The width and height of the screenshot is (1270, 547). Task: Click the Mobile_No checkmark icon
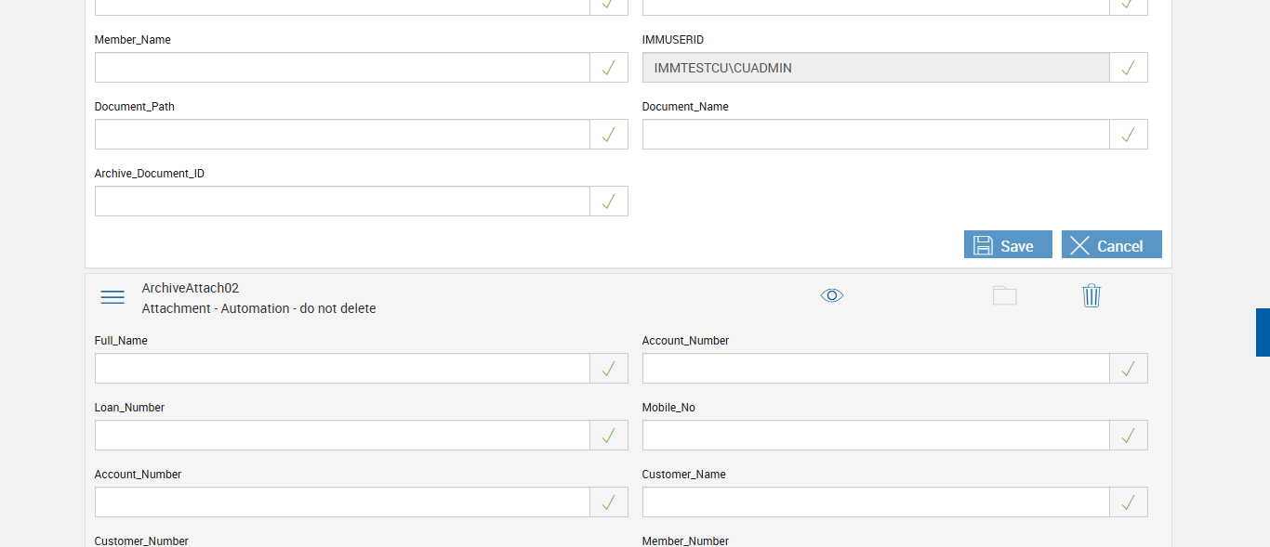[1129, 436]
